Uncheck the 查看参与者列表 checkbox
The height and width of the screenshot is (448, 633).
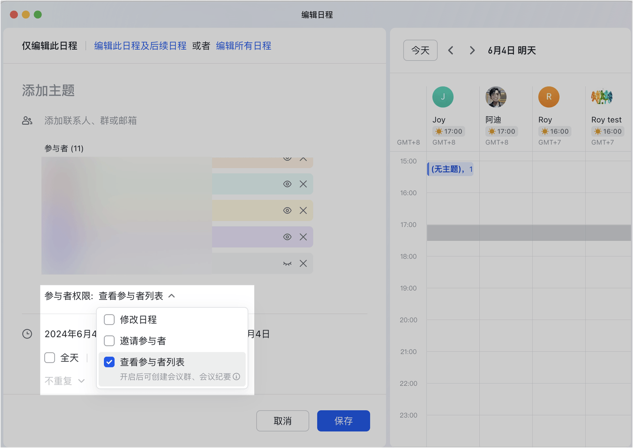click(x=109, y=362)
